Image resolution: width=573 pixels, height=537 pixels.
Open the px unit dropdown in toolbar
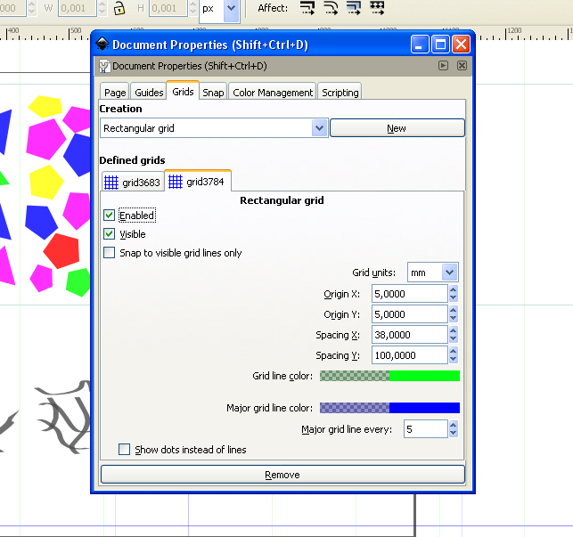[231, 8]
